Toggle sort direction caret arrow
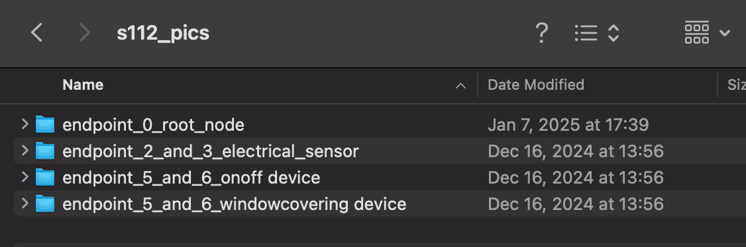The height and width of the screenshot is (247, 746). click(x=460, y=86)
